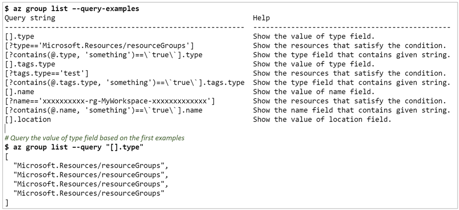The height and width of the screenshot is (210, 459).
Task: Select the '[].name' query string
Action: [19, 92]
